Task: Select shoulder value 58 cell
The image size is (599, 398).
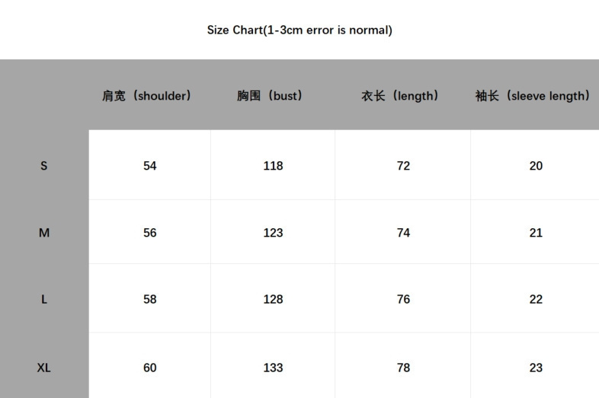Action: click(149, 298)
